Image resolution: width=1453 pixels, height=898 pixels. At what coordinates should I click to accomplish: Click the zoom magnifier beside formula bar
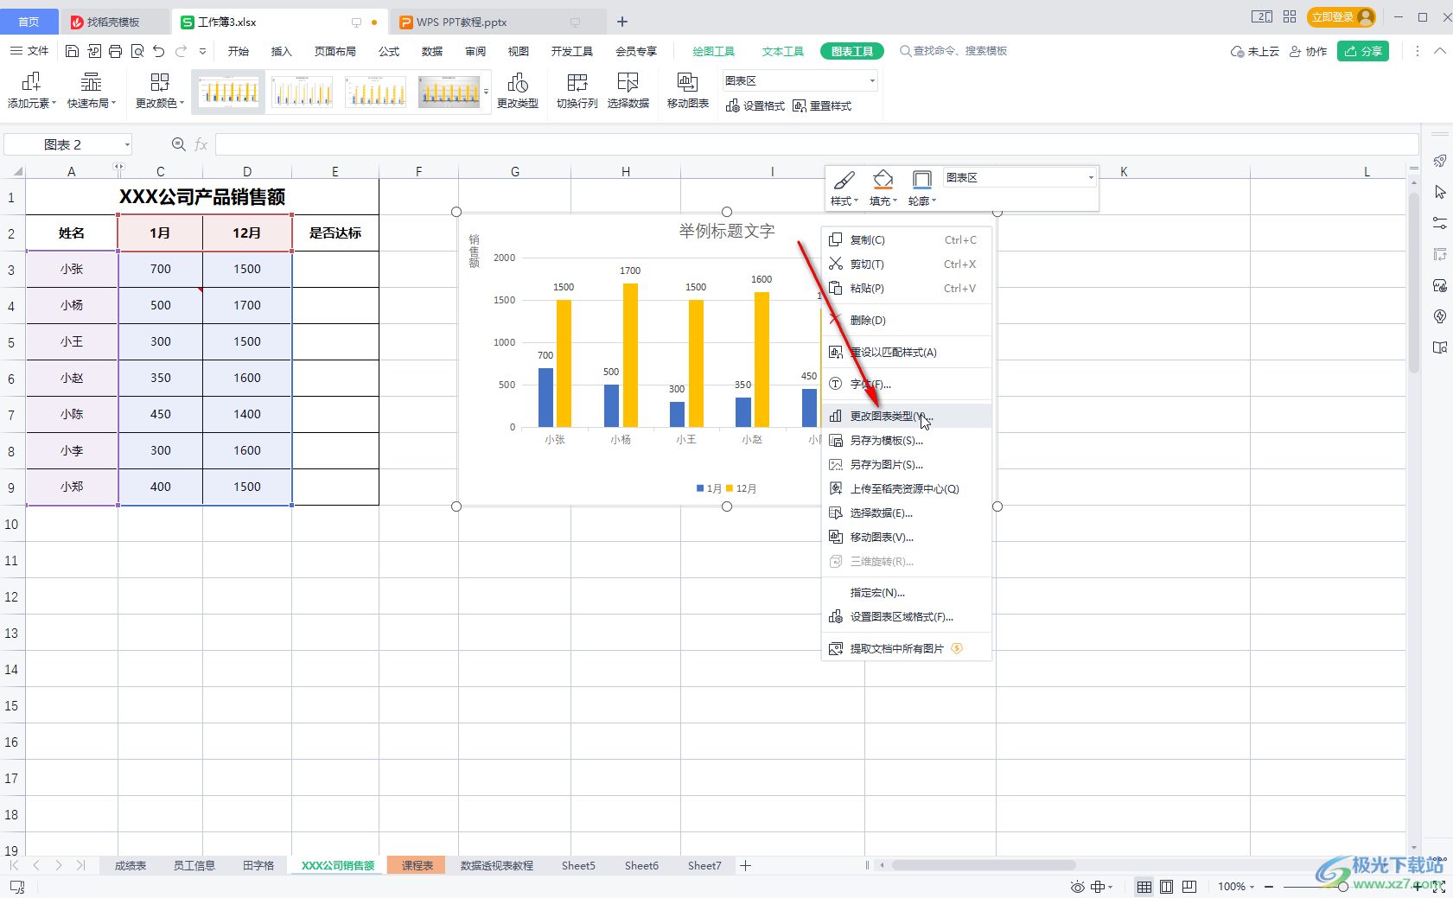[x=179, y=144]
